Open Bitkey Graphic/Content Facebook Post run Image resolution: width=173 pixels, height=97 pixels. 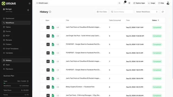coord(80,87)
